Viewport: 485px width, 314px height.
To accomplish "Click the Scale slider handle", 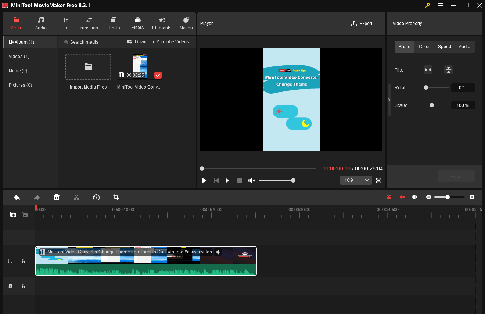I will point(432,105).
